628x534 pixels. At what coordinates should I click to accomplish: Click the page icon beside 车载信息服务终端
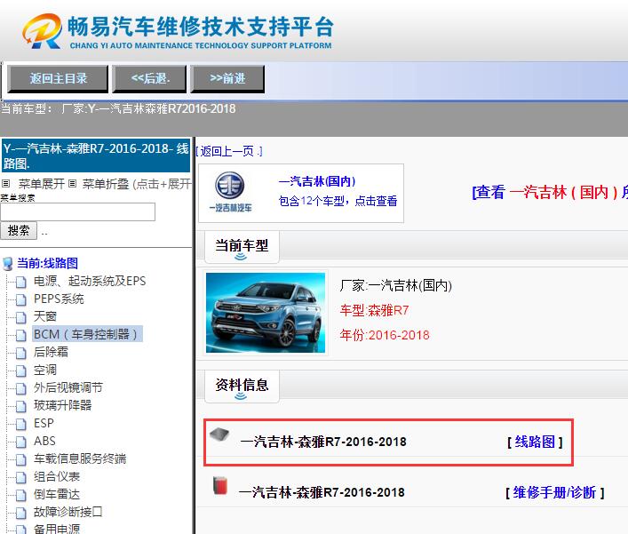click(21, 459)
